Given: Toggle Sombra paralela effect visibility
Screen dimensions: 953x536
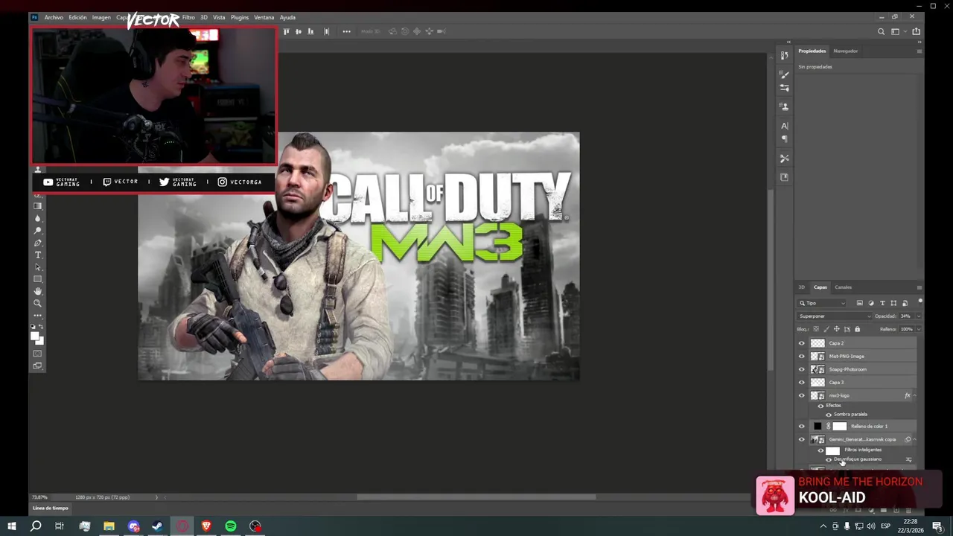Looking at the screenshot, I should [829, 415].
